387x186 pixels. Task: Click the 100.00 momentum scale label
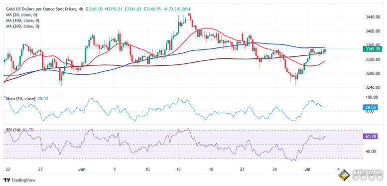coord(372,97)
